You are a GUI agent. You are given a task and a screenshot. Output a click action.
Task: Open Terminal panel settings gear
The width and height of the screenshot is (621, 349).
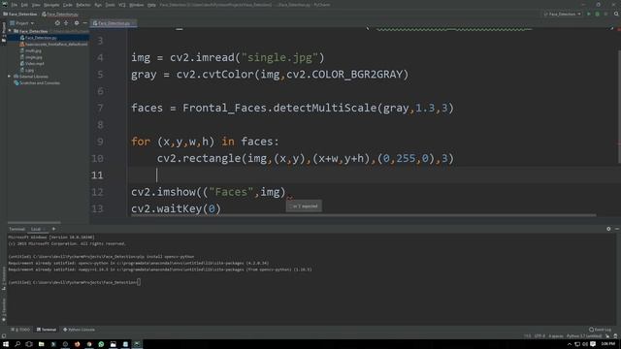tap(608, 229)
